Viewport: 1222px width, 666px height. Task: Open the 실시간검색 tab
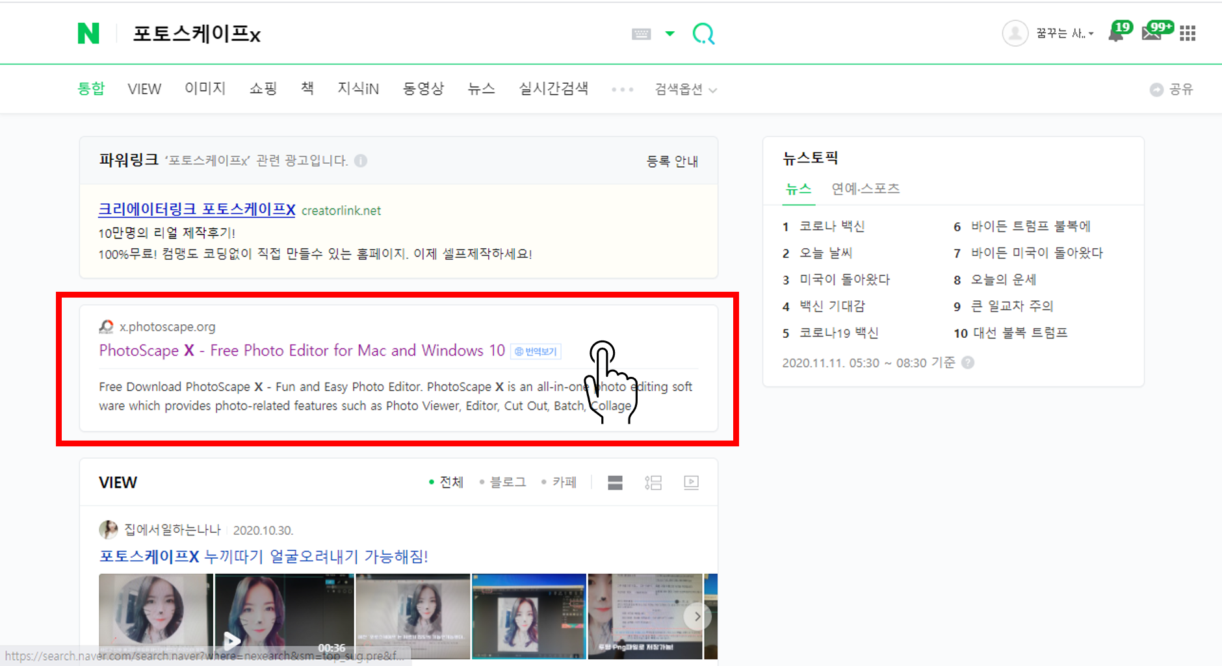(553, 88)
